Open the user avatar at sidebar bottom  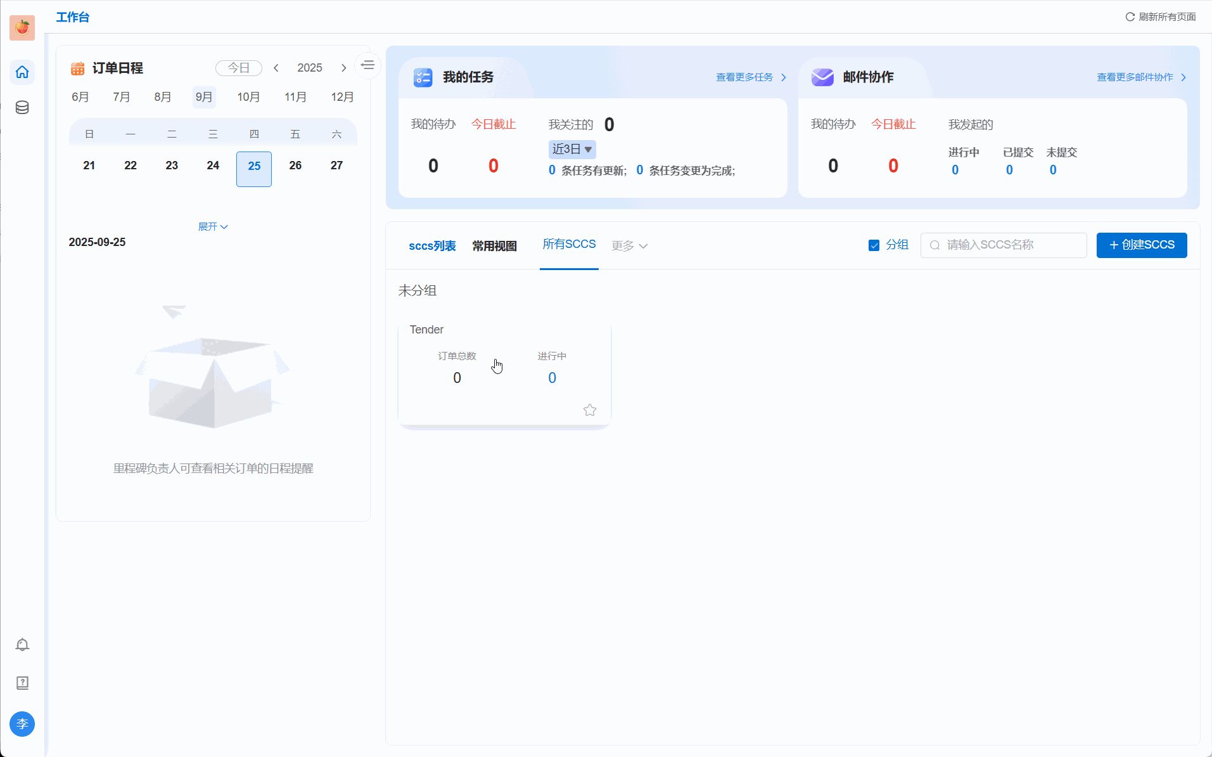click(x=22, y=723)
